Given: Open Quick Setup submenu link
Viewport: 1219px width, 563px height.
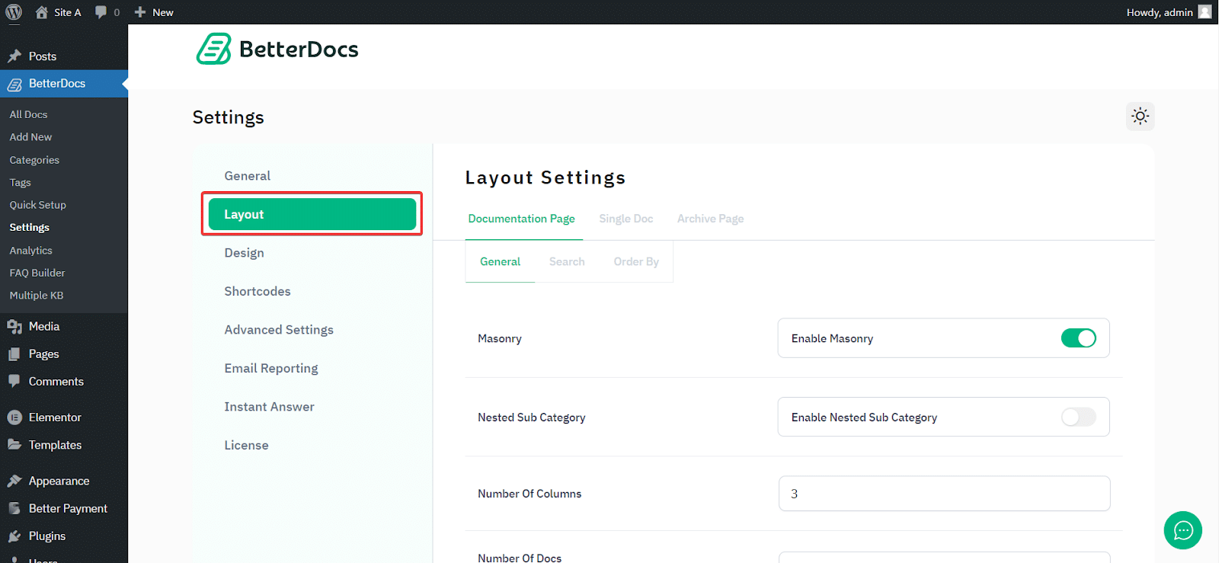Looking at the screenshot, I should (x=38, y=205).
